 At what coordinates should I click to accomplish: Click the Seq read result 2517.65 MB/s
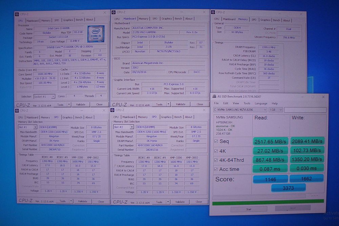click(x=270, y=142)
